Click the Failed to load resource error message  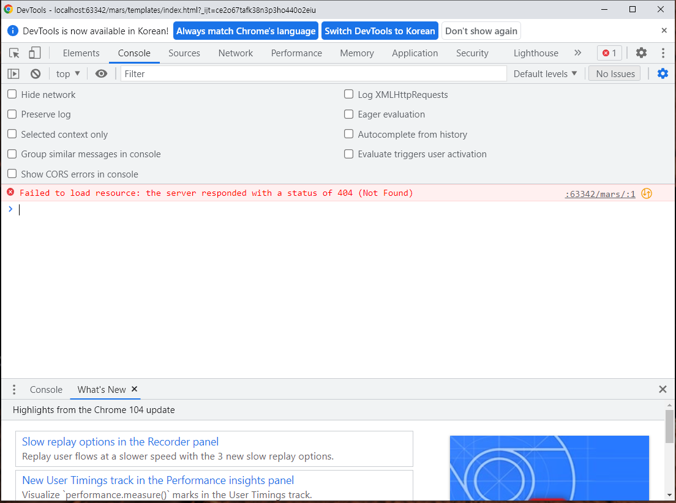pos(216,193)
